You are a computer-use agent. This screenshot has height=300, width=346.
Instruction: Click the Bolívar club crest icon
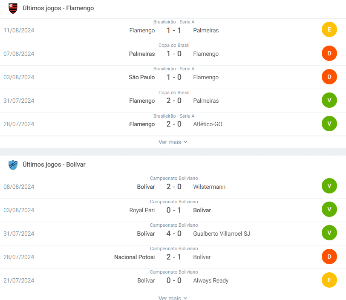tap(13, 164)
